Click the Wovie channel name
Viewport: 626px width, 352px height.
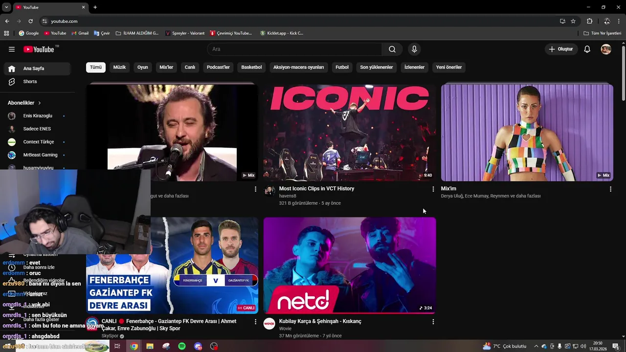click(285, 329)
